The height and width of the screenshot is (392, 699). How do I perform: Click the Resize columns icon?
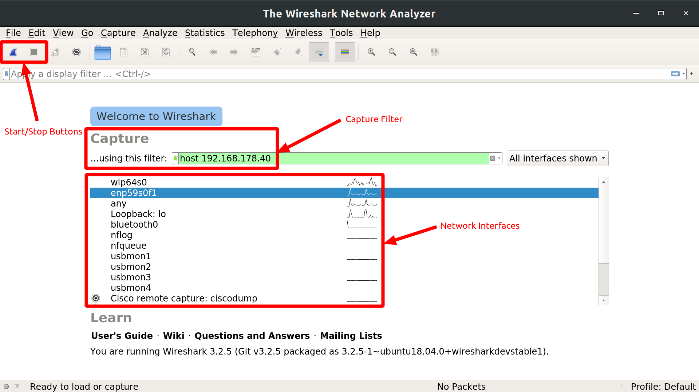pos(434,52)
